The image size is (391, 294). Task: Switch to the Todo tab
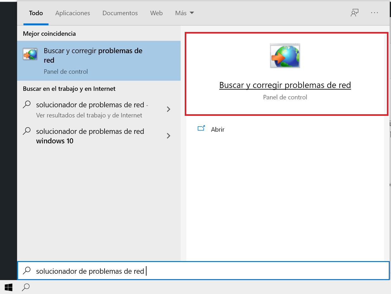pos(36,13)
